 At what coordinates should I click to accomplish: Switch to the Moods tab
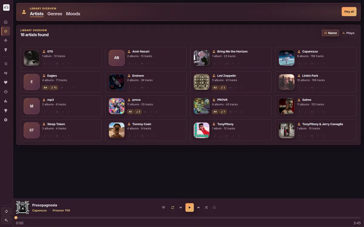point(73,14)
